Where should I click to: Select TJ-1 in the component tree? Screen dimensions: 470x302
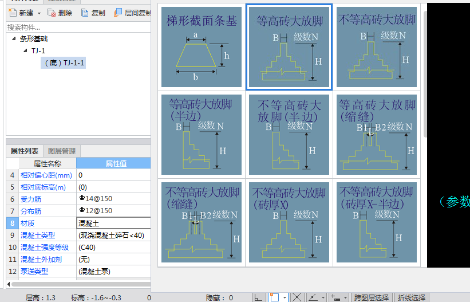(38, 51)
